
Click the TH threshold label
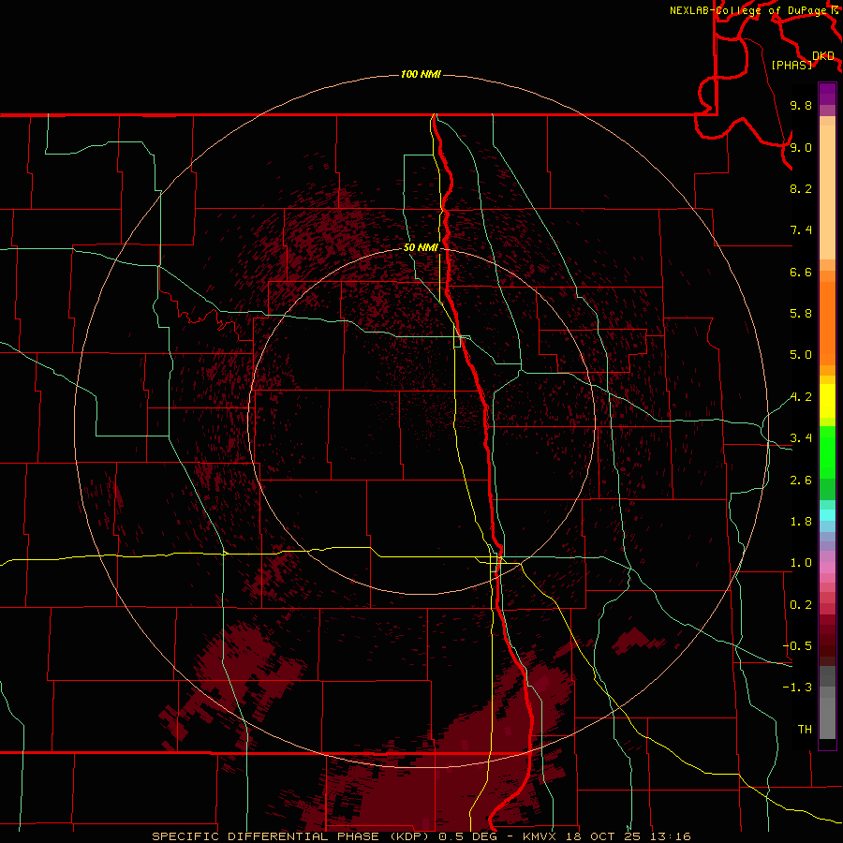(805, 730)
